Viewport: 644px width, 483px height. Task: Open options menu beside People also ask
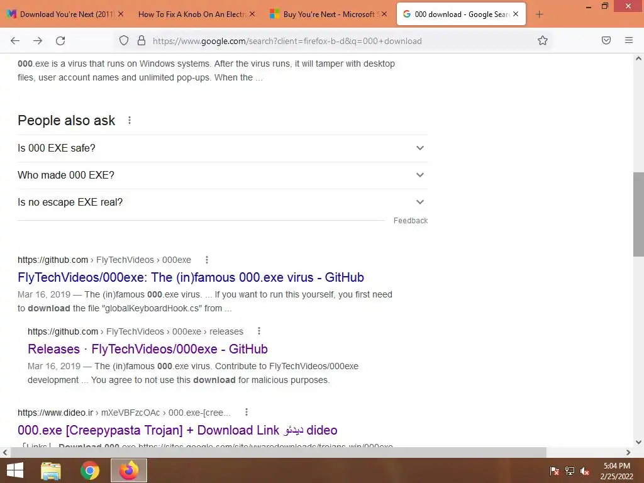130,120
